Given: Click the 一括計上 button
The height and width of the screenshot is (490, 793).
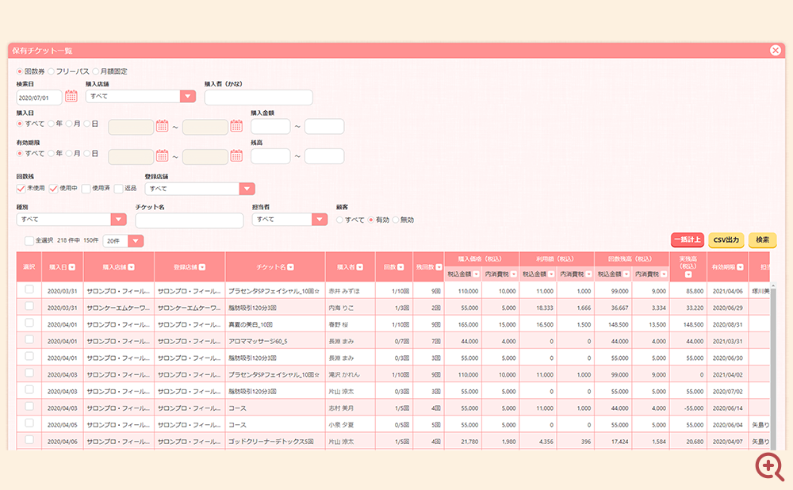Looking at the screenshot, I should click(688, 239).
